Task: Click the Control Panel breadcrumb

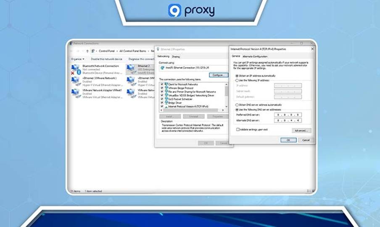Action: click(x=107, y=51)
